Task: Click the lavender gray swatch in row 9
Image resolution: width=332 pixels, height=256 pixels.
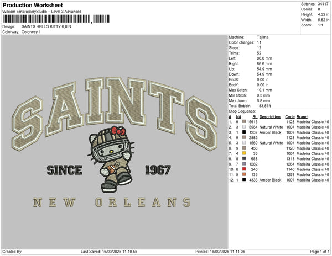Action: (244, 164)
